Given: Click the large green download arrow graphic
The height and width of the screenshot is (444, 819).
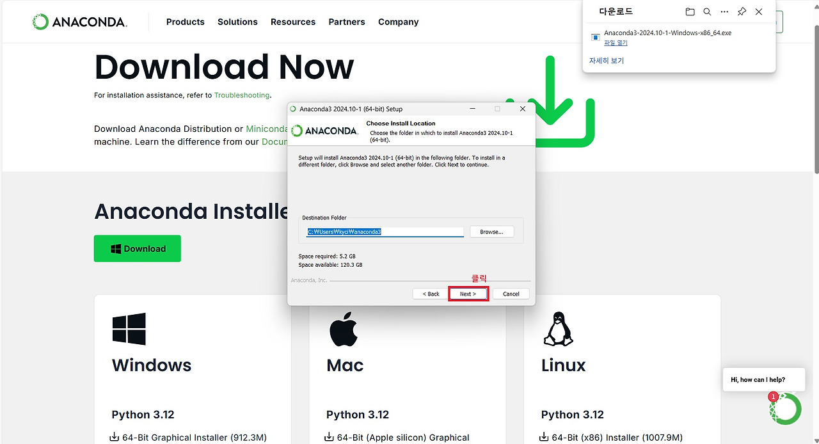Looking at the screenshot, I should (550, 101).
